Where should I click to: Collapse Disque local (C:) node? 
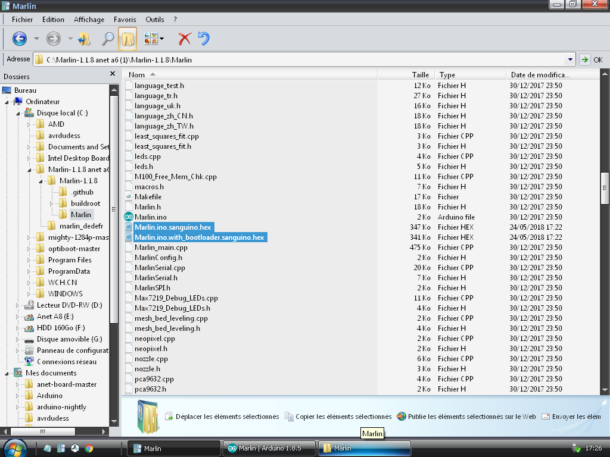tap(18, 114)
